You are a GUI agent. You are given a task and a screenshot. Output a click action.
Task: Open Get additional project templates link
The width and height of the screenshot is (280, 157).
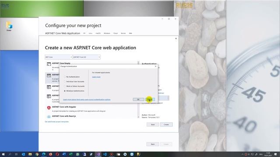coord(57,122)
